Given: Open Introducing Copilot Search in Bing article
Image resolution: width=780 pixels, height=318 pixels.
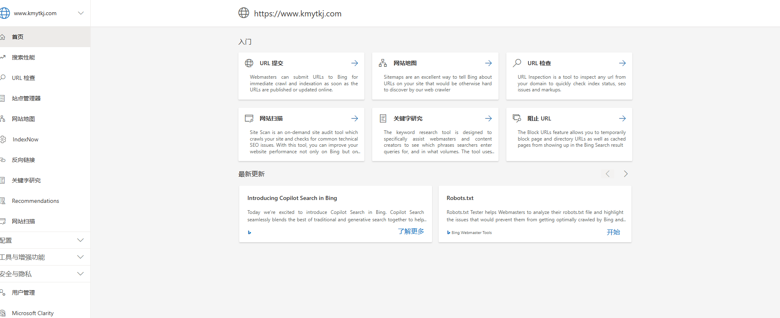Looking at the screenshot, I should pos(292,198).
